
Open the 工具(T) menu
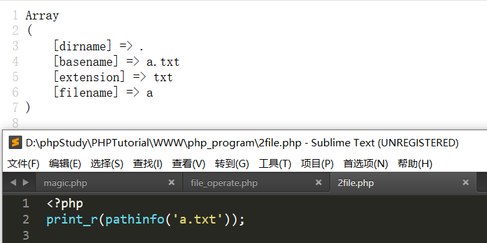[275, 164]
